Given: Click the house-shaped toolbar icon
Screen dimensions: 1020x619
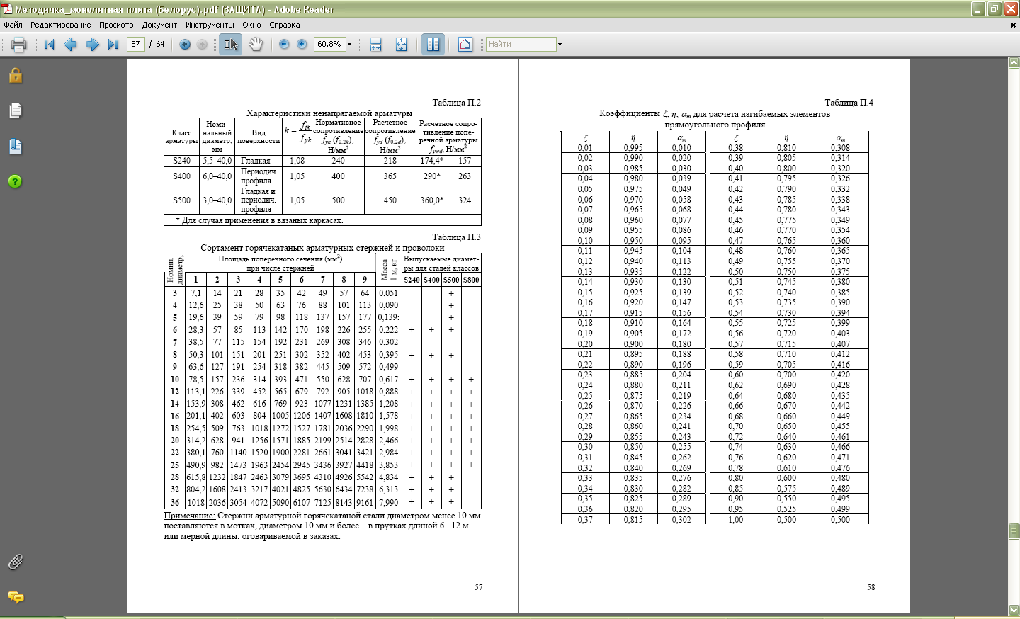Looking at the screenshot, I should (465, 45).
